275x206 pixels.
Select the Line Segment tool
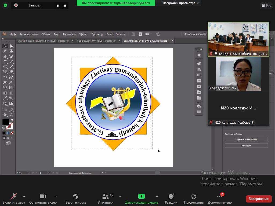(x=11, y=62)
